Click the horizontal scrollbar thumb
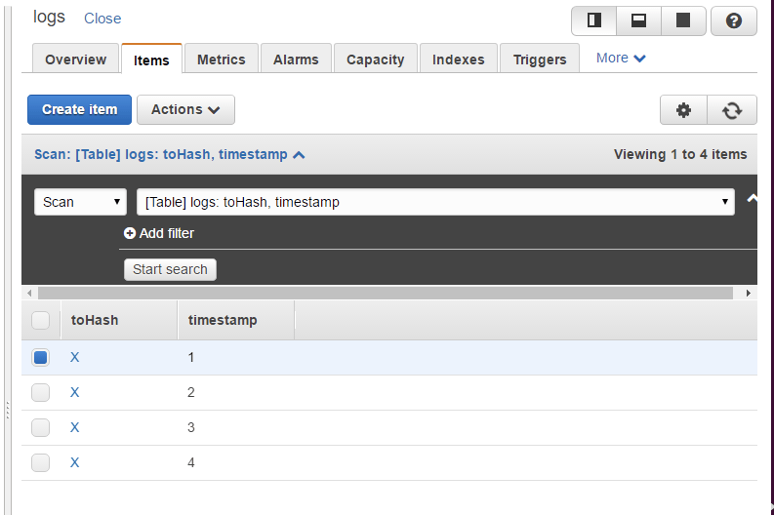Screen dimensions: 774x515 386,293
